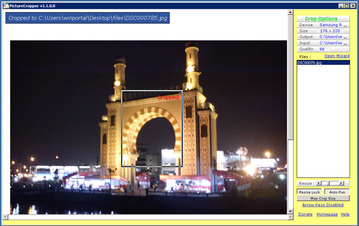
Task: Click the Resize slider right arrow
Action: [341, 183]
